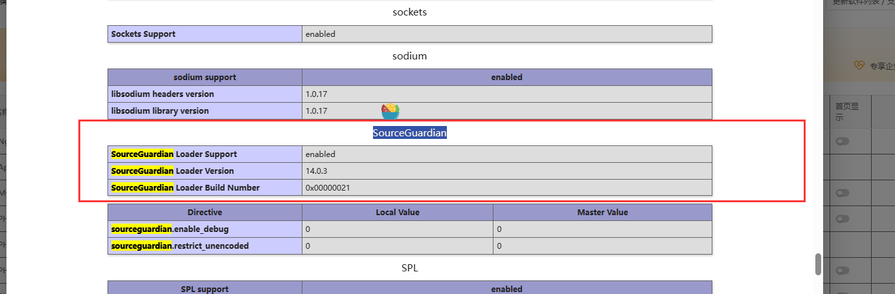This screenshot has height=294, width=895.
Task: Click the enabled value for Sockets Support
Action: [x=321, y=34]
